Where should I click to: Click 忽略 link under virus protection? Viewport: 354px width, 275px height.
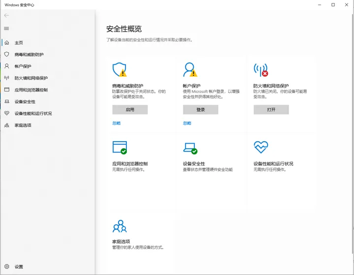tap(117, 123)
